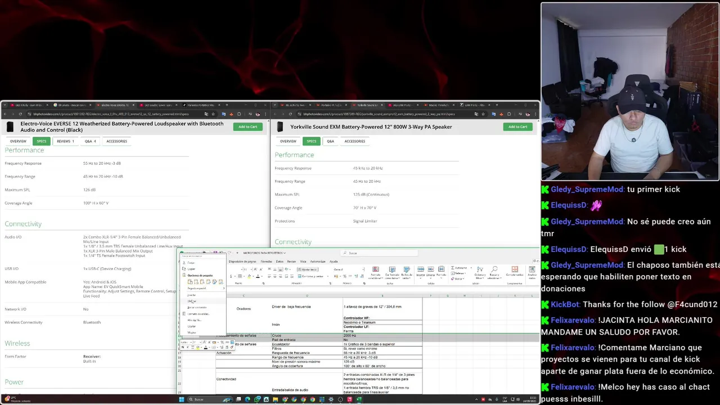Toggle Ajustar texto in Excel ribbon
Screen dimensions: 720x405
point(308,269)
